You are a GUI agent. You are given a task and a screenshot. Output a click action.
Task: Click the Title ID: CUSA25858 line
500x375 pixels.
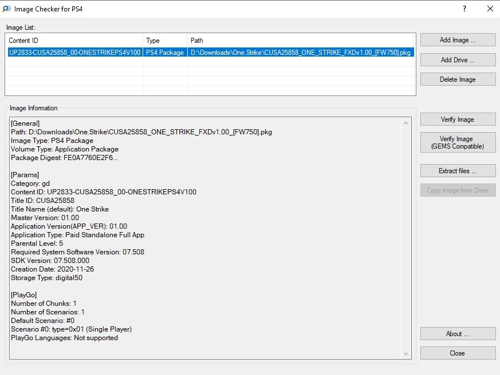point(43,201)
